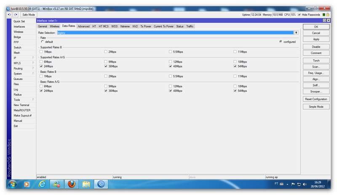Screen dimensions: 337x195
Task: Open Queues in sidebar menu
Action: pyautogui.click(x=24, y=79)
